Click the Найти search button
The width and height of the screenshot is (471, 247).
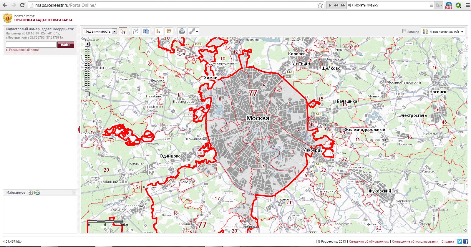coord(66,45)
